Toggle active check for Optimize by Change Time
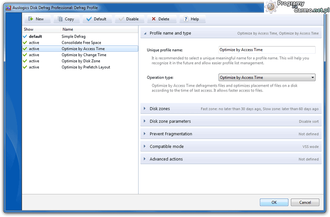The image size is (330, 217). coord(25,55)
